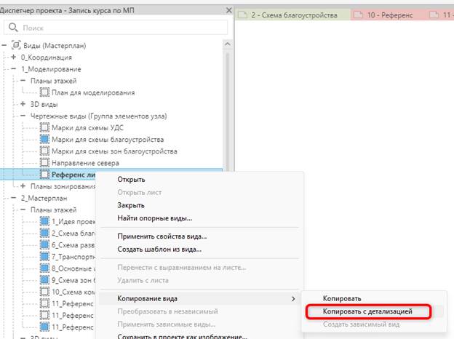The width and height of the screenshot is (454, 339).
Task: Click the 10_Схема view icon
Action: tap(44, 292)
